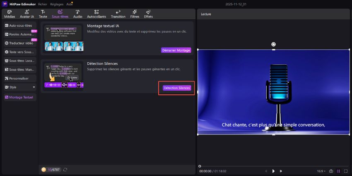The height and width of the screenshot is (176, 352).
Task: Click the Détection Silences button
Action: 177,88
